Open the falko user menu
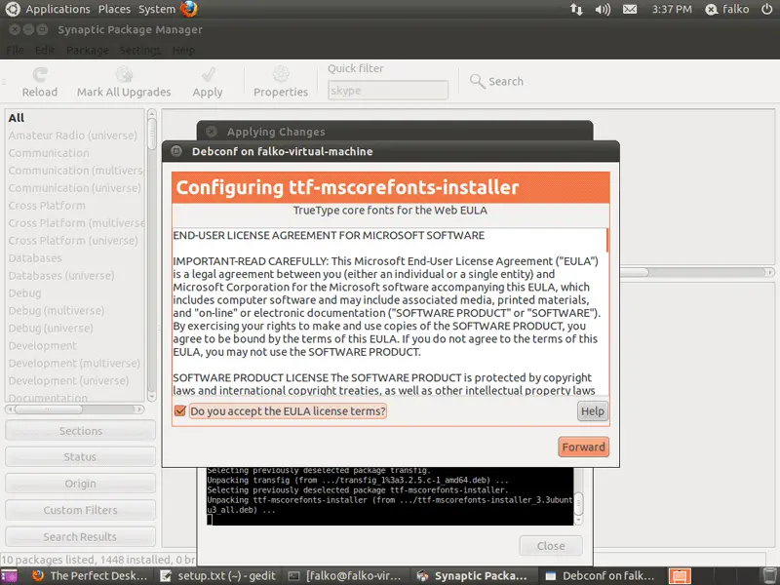780x585 pixels. pyautogui.click(x=727, y=9)
